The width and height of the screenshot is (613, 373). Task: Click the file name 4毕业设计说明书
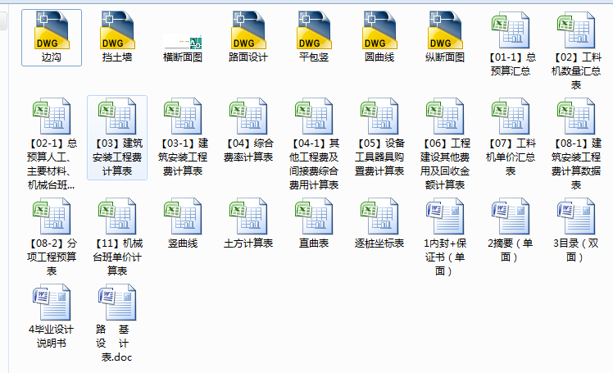(x=51, y=336)
